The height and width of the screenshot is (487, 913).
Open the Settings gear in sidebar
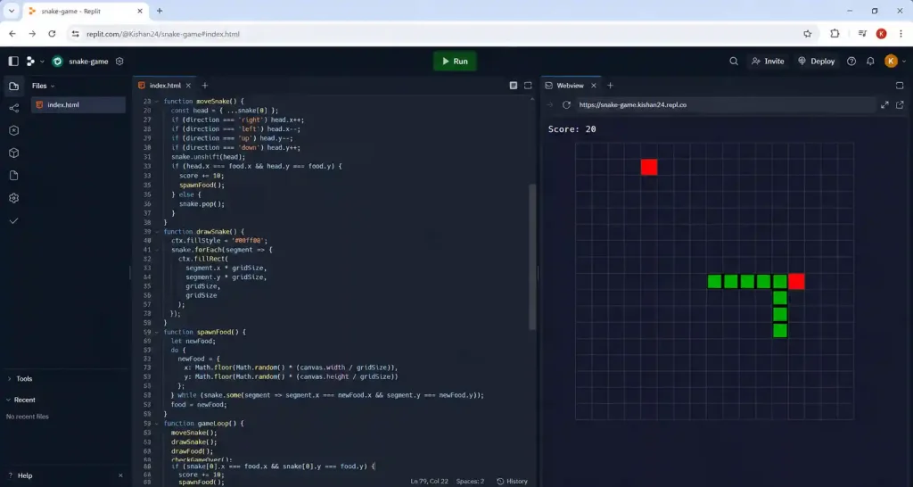click(14, 198)
